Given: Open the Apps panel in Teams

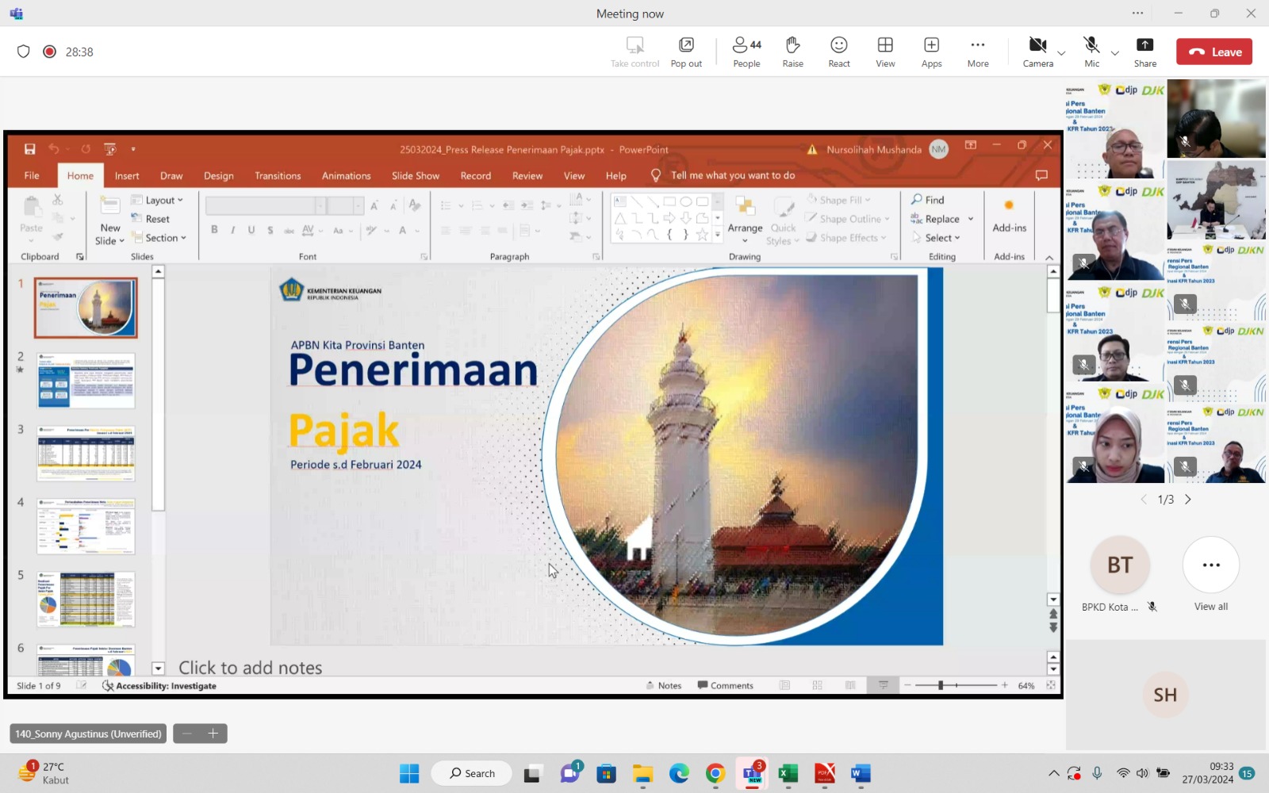Looking at the screenshot, I should 931,52.
